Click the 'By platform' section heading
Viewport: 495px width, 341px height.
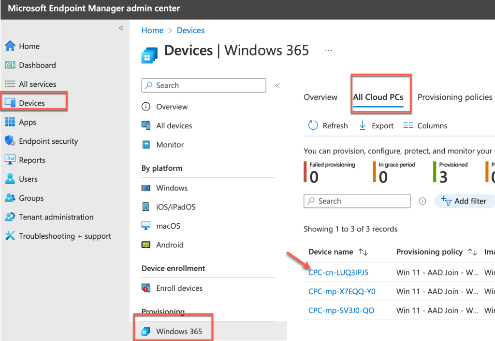162,168
